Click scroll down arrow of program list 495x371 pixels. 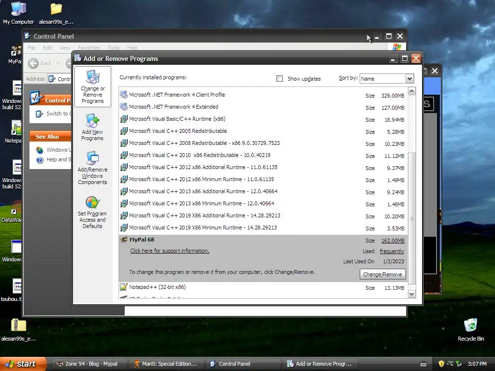point(412,294)
